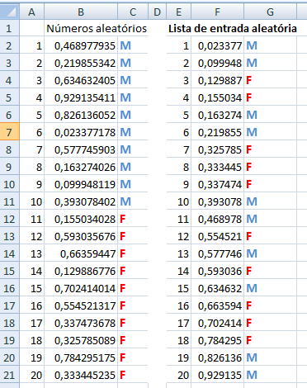This screenshot has height=388, width=307.
Task: Click cell with value 0,163274 in column F
Action: (218, 115)
